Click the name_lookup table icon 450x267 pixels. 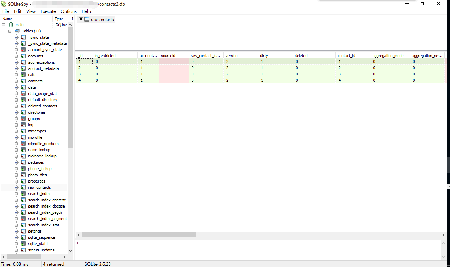point(23,150)
